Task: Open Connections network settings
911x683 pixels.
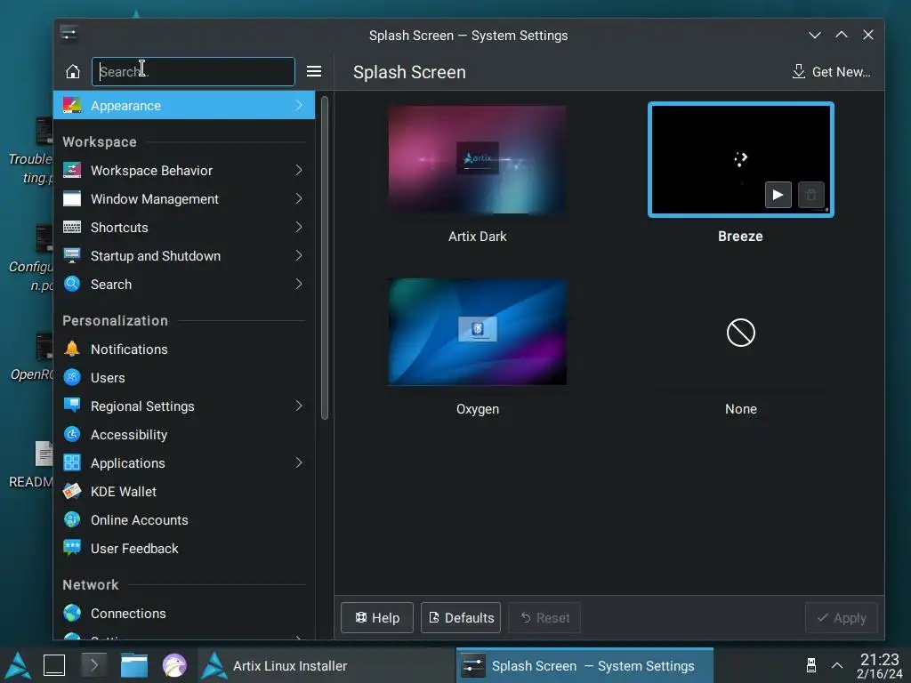Action: (x=184, y=613)
